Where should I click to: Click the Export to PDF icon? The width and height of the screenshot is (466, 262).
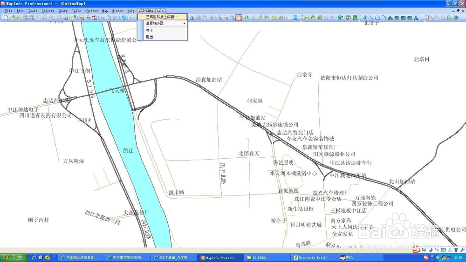(95, 18)
